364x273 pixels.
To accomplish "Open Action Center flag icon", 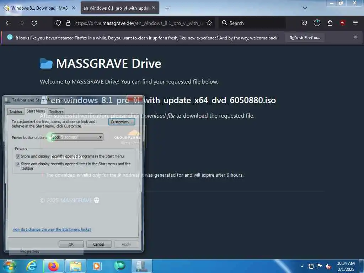I will coord(320,266).
